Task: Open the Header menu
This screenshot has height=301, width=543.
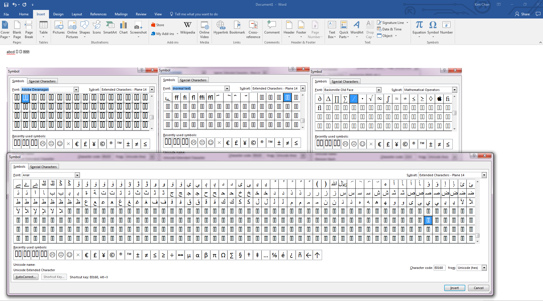Action: point(289,29)
